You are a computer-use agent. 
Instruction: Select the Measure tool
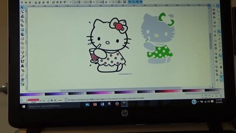pyautogui.click(x=22, y=25)
